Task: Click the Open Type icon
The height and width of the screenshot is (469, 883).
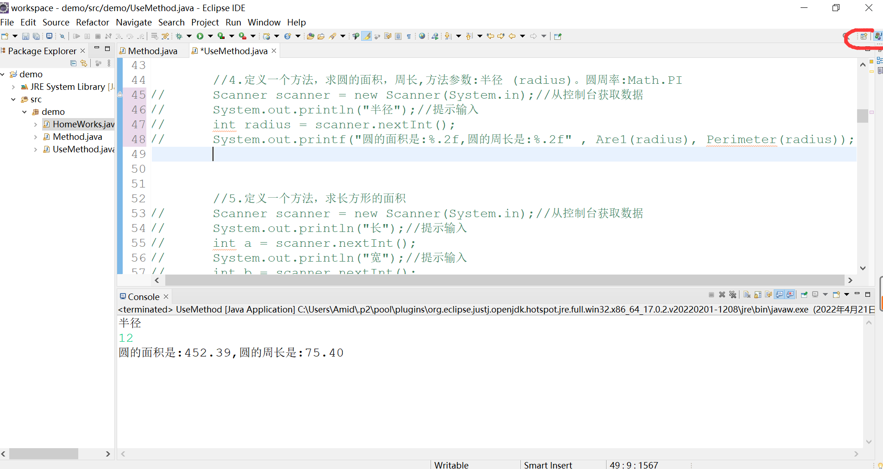Action: (311, 36)
